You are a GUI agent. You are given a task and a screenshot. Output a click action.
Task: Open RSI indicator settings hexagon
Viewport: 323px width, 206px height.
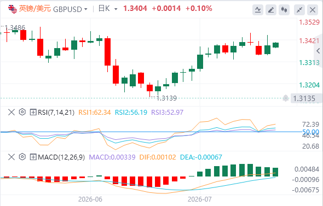(x=22, y=112)
